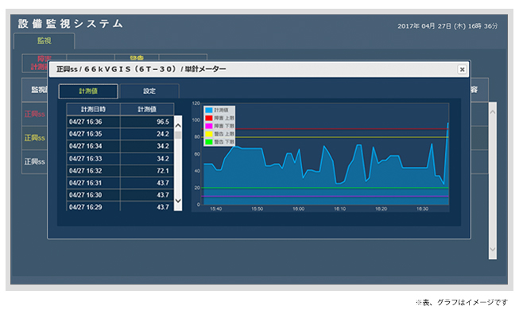Click the red 正興ss row in background list

pyautogui.click(x=35, y=114)
